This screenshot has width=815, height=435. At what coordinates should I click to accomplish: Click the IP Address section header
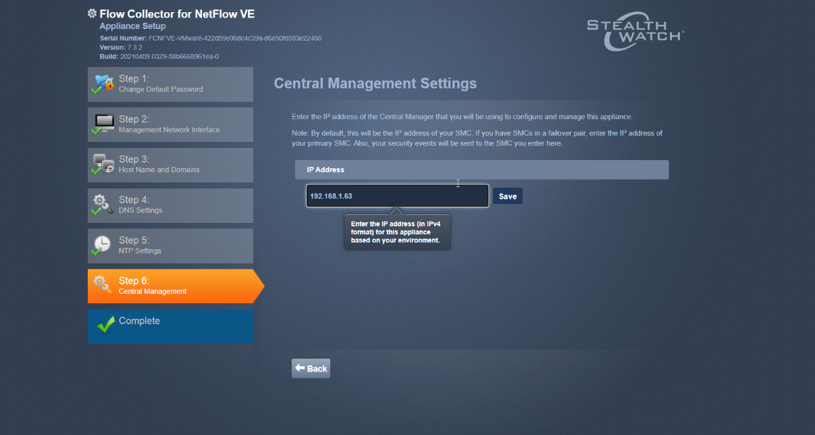pos(481,170)
